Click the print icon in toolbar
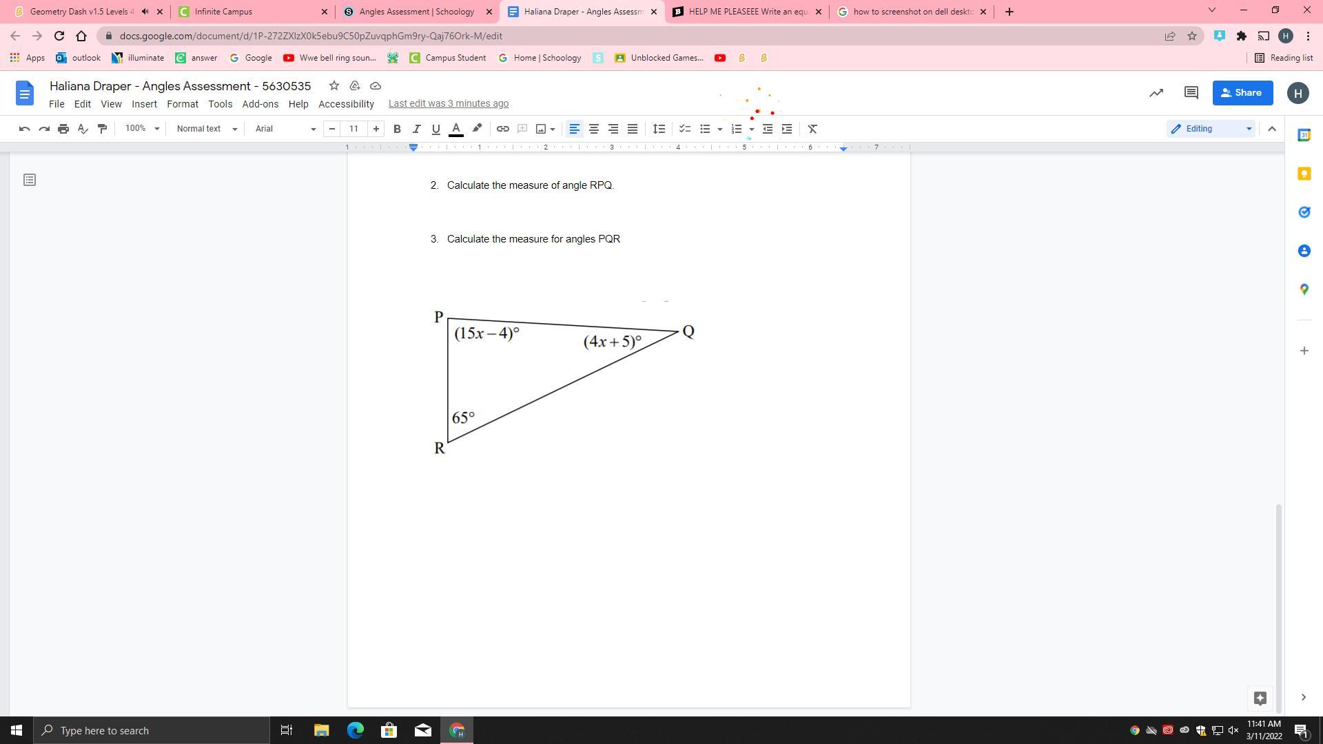Viewport: 1323px width, 744px height. [x=63, y=129]
